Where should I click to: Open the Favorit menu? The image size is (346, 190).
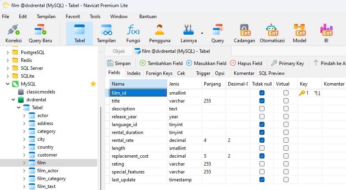[x=73, y=17]
